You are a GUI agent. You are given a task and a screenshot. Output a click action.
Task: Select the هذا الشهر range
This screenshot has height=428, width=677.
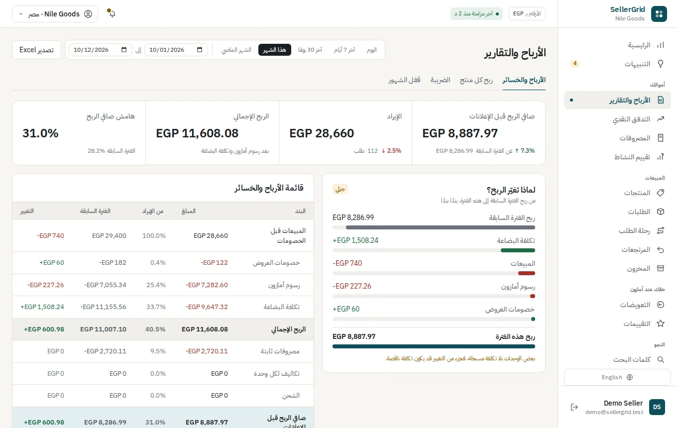275,50
